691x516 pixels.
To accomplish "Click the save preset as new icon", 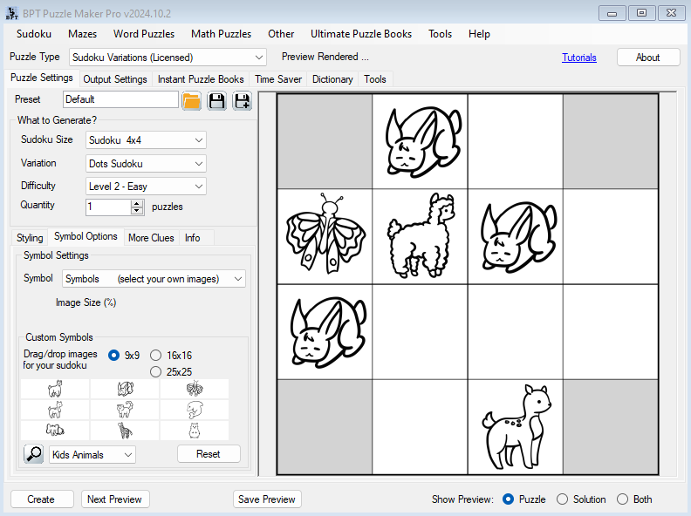I will click(x=242, y=100).
